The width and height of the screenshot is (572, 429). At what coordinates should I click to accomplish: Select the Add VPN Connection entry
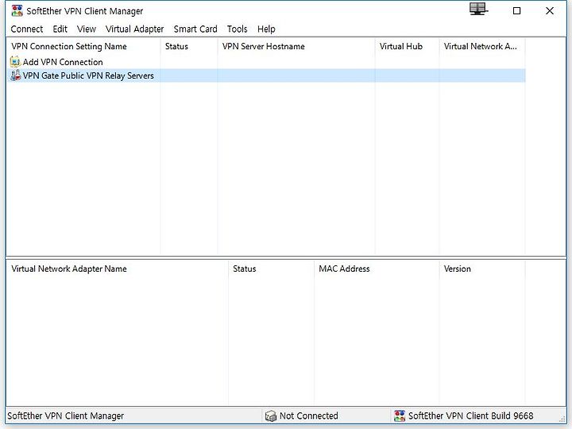tap(63, 62)
